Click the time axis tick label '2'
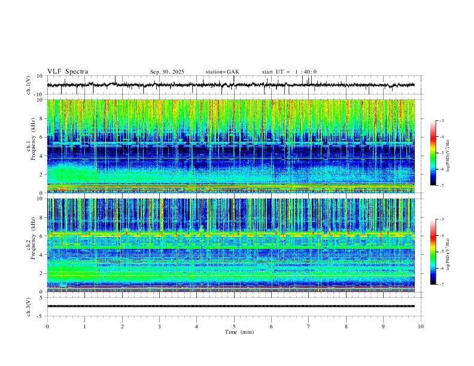474x366 pixels. 122,327
